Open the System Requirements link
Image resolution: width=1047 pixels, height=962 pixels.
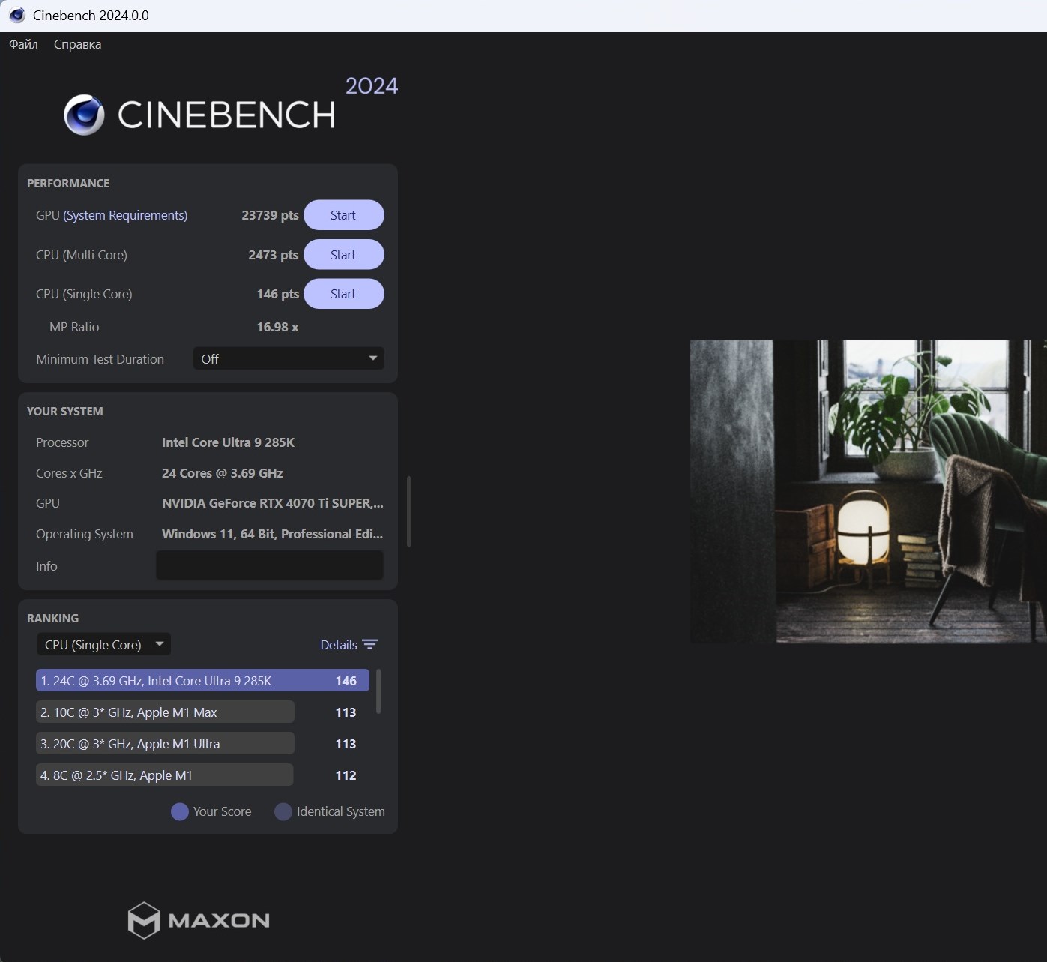(125, 215)
